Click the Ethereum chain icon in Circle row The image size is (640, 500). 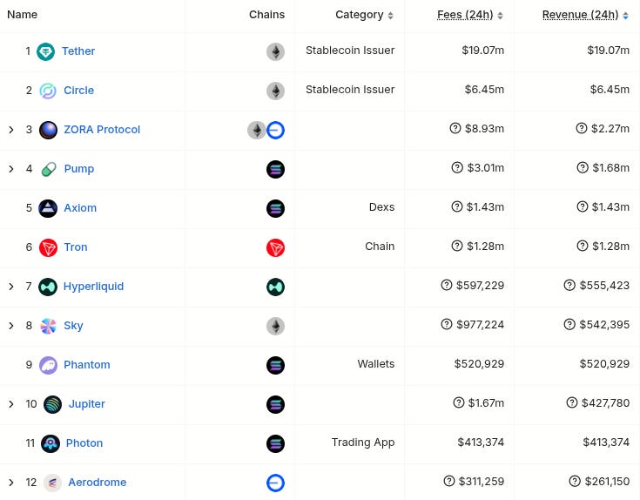click(x=275, y=91)
